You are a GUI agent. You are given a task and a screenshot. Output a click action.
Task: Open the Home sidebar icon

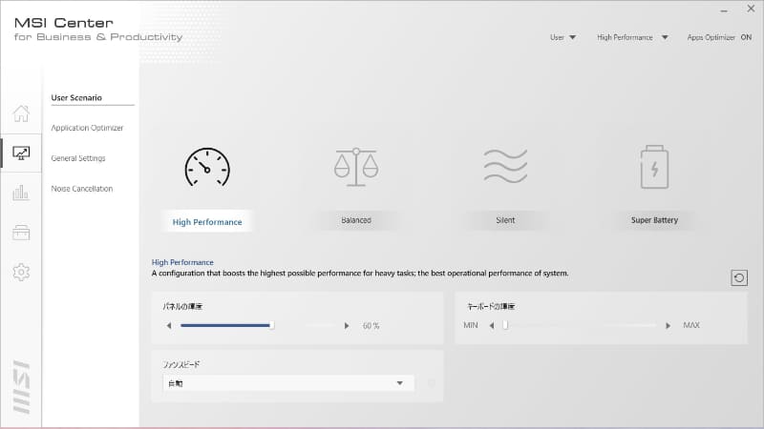[21, 113]
